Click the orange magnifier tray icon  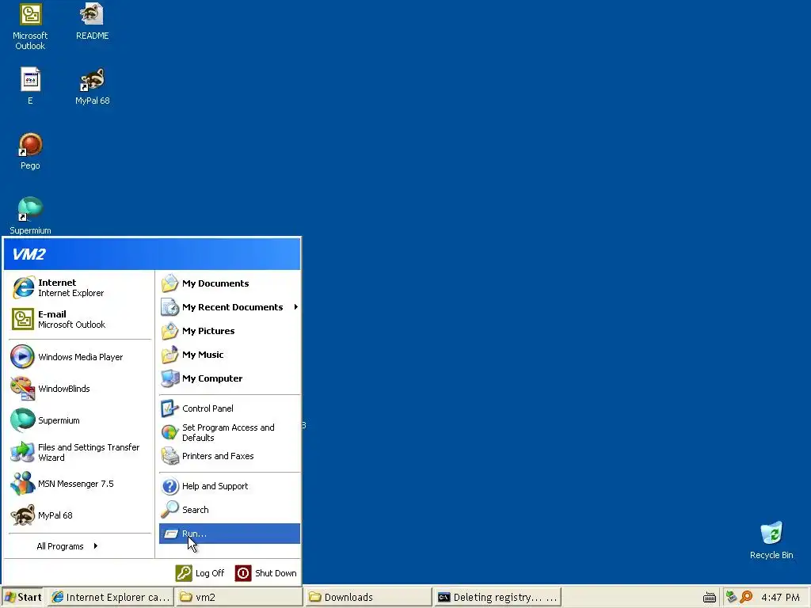coord(746,597)
